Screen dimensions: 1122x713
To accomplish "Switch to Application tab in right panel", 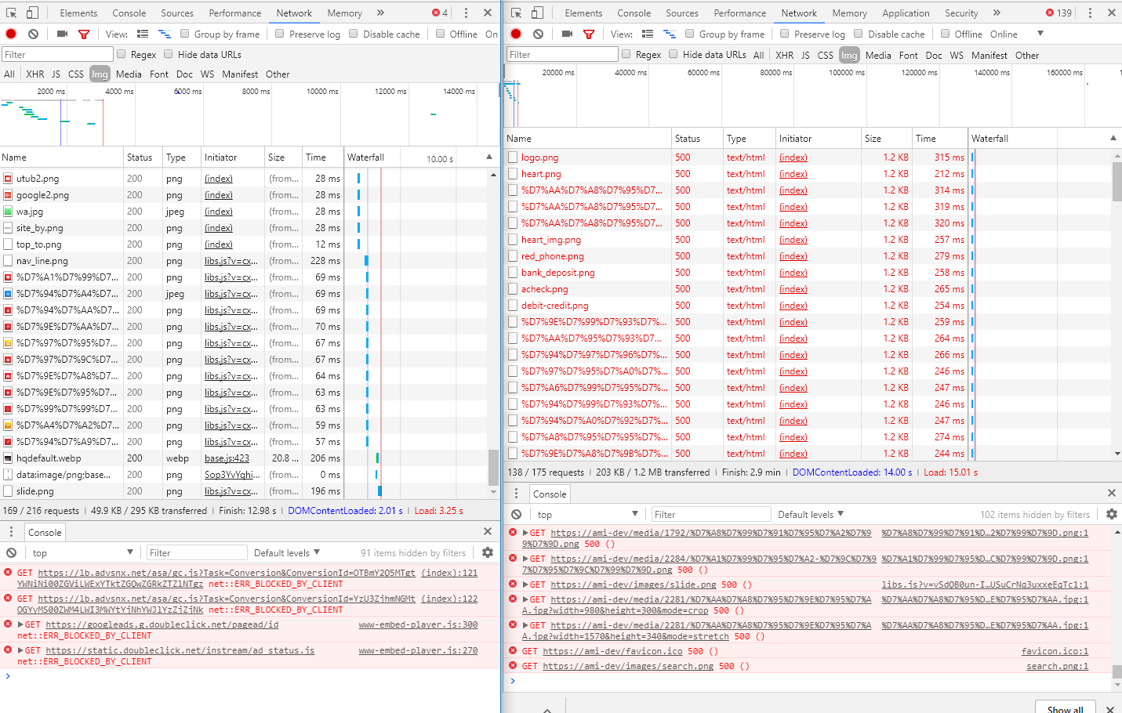I will (905, 13).
